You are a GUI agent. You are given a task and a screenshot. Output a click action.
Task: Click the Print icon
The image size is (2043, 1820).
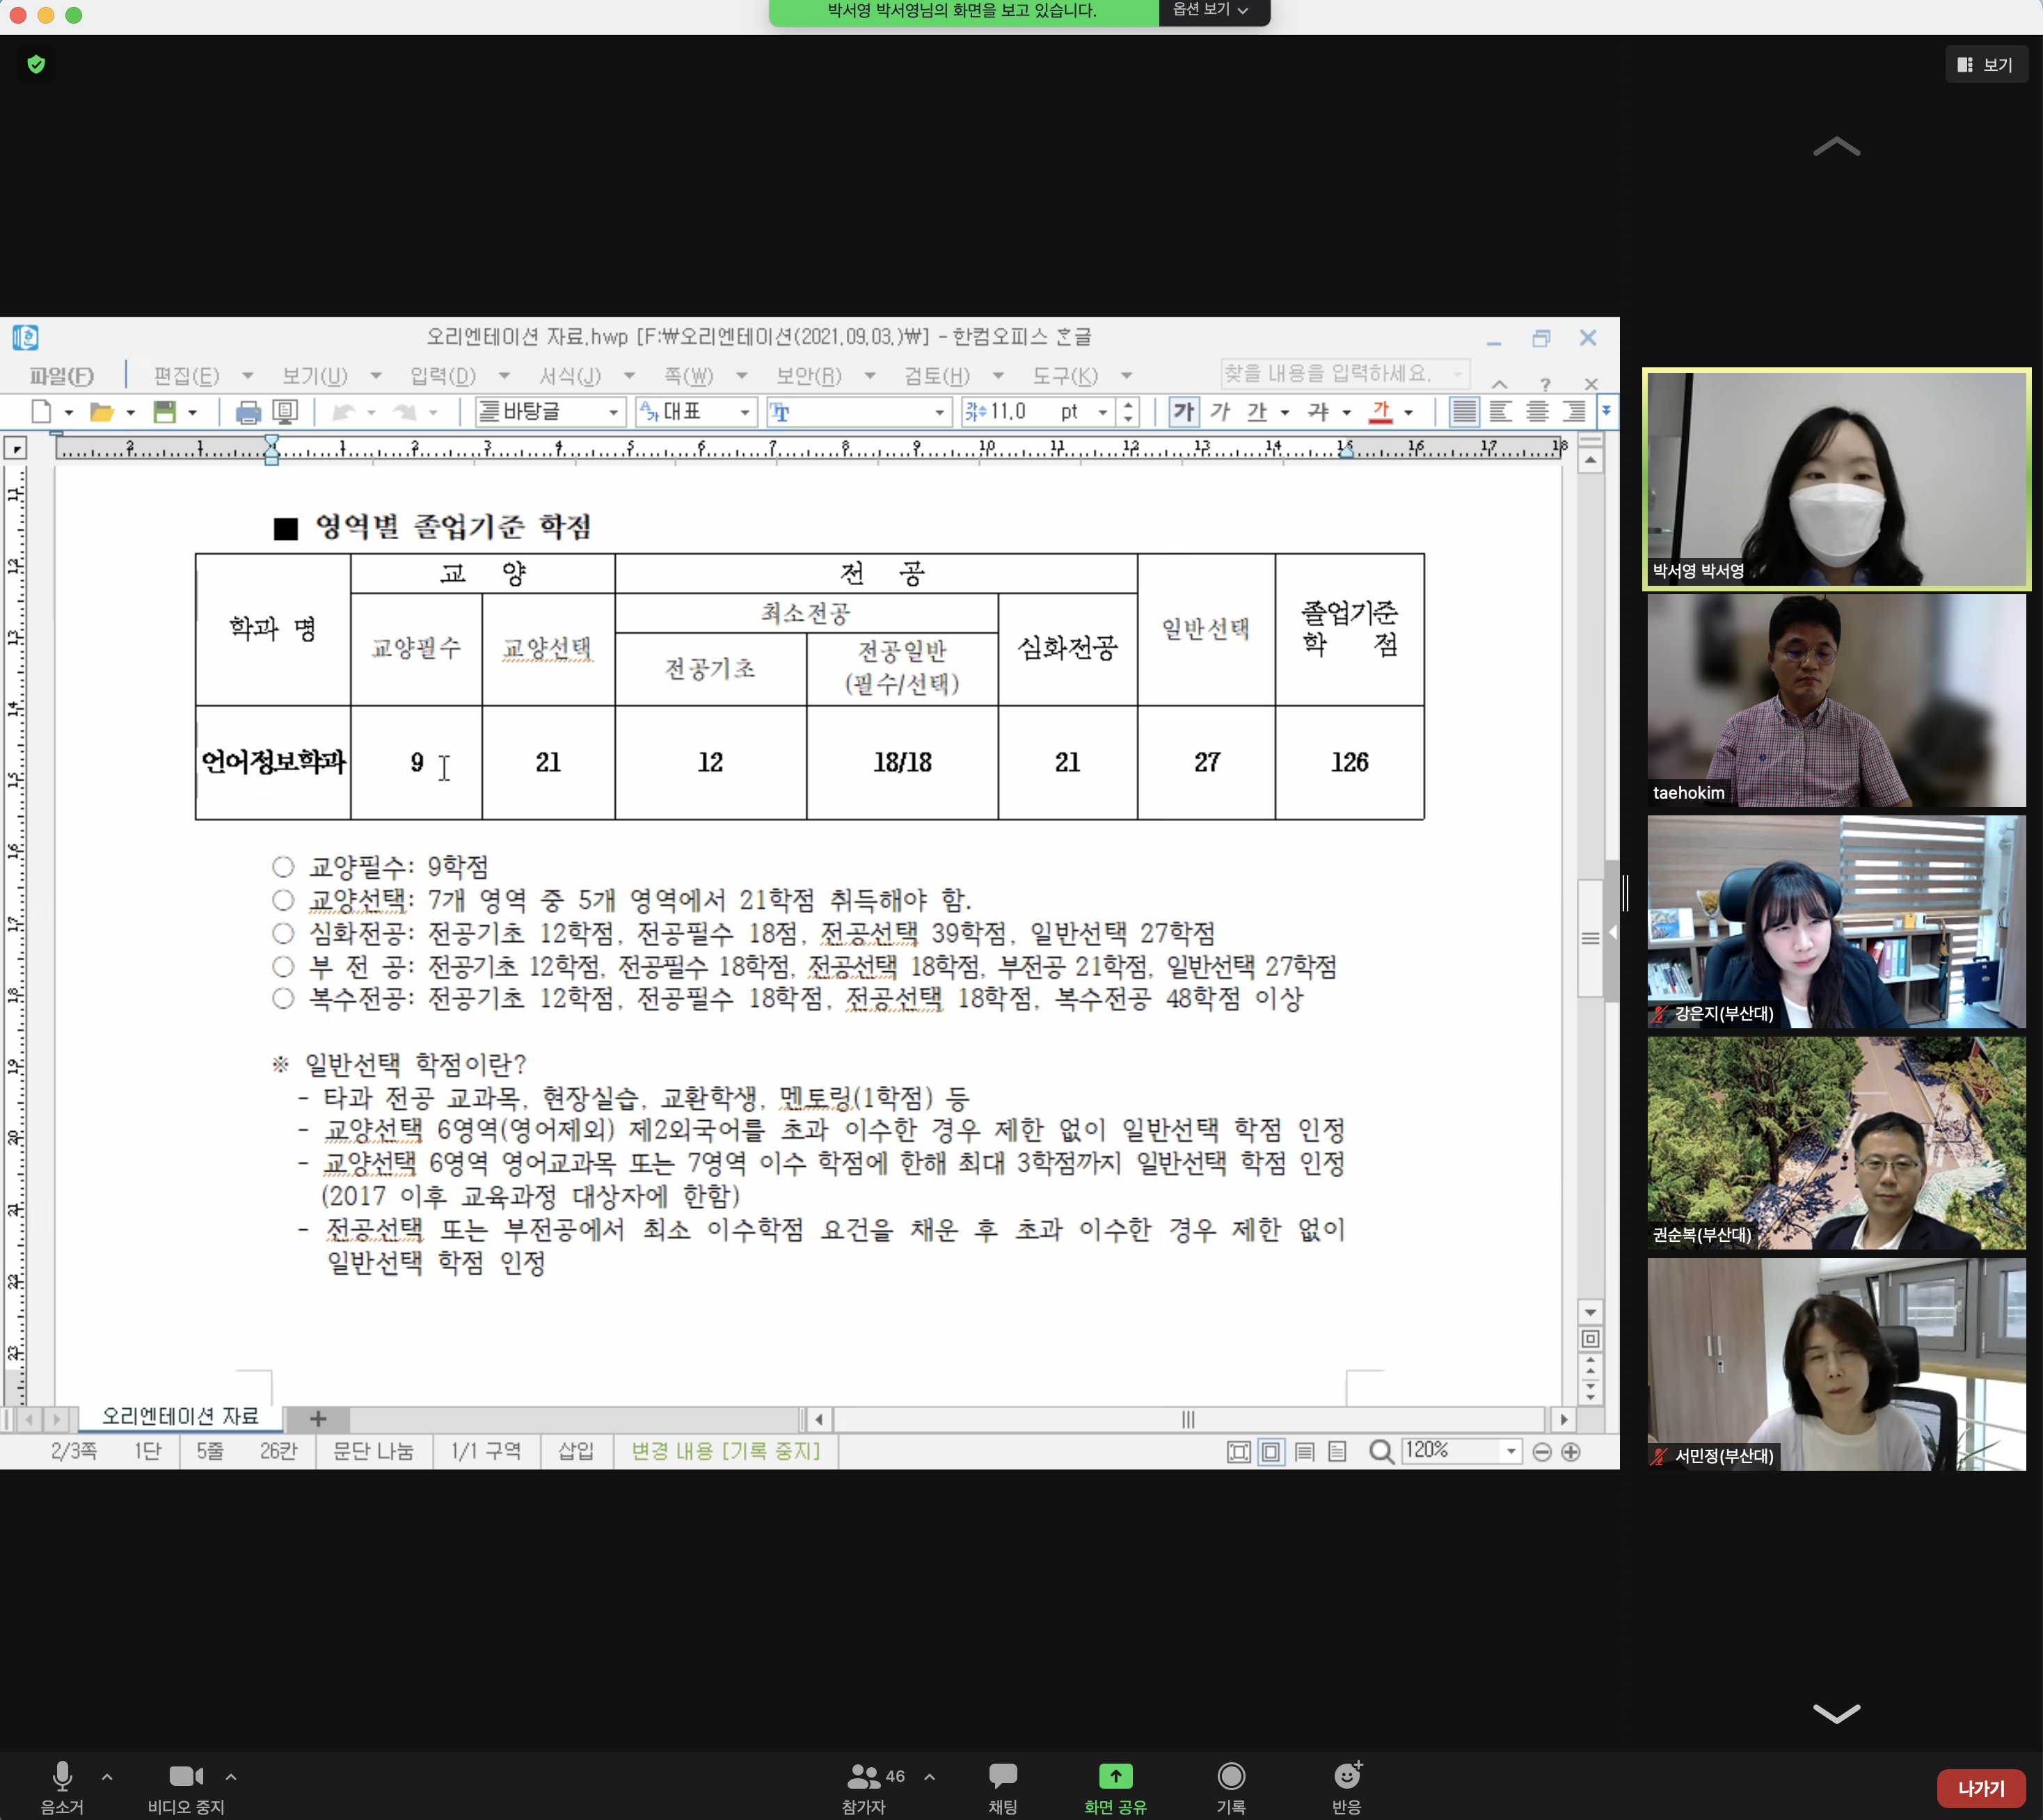(x=248, y=411)
